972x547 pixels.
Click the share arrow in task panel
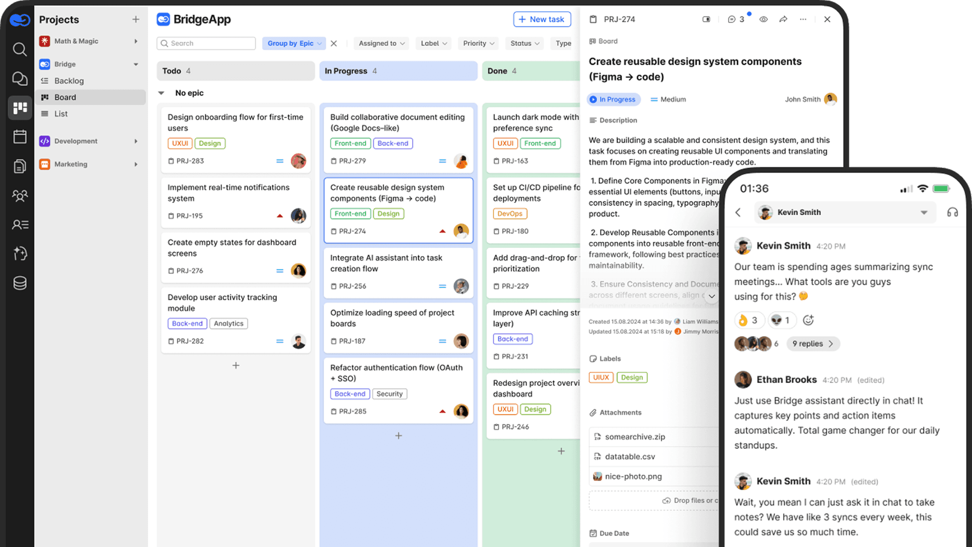pyautogui.click(x=783, y=19)
